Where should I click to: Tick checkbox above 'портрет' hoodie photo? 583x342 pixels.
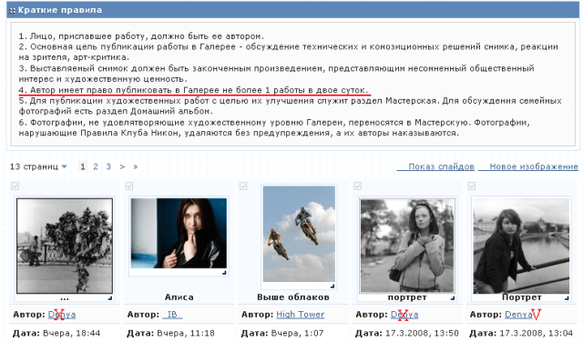coord(357,186)
